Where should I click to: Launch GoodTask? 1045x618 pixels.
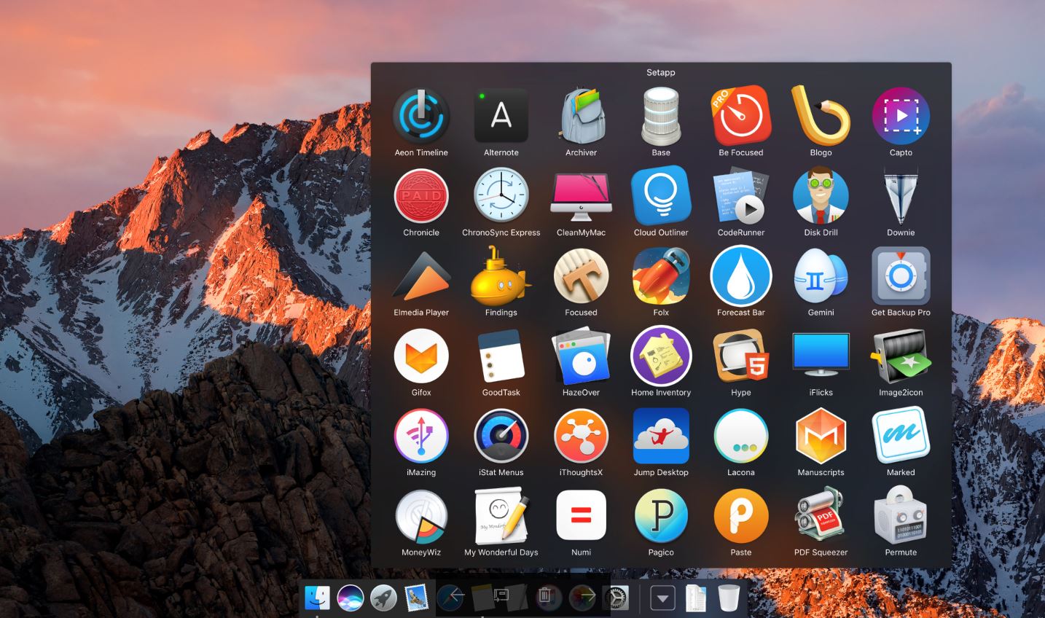pos(501,356)
